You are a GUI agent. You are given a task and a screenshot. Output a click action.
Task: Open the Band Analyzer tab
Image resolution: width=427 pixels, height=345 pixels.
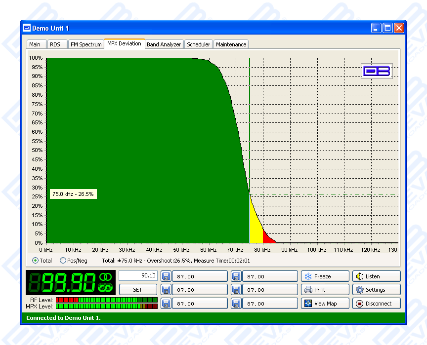click(x=164, y=44)
